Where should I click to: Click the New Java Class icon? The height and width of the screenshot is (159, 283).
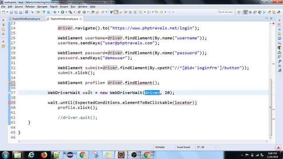[x=84, y=12]
